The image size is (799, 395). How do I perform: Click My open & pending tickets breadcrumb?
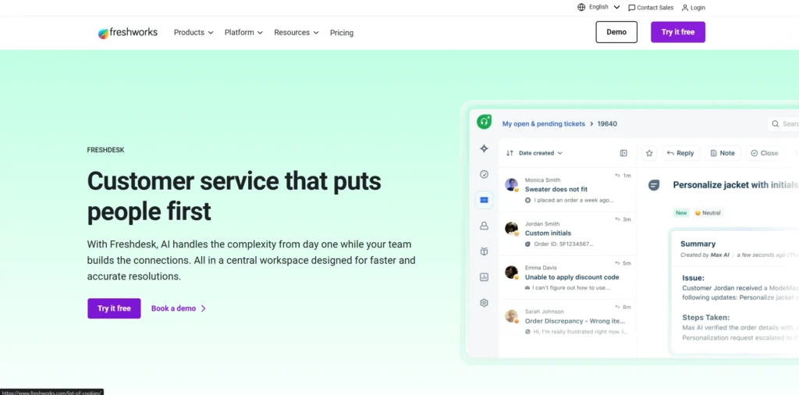point(544,123)
